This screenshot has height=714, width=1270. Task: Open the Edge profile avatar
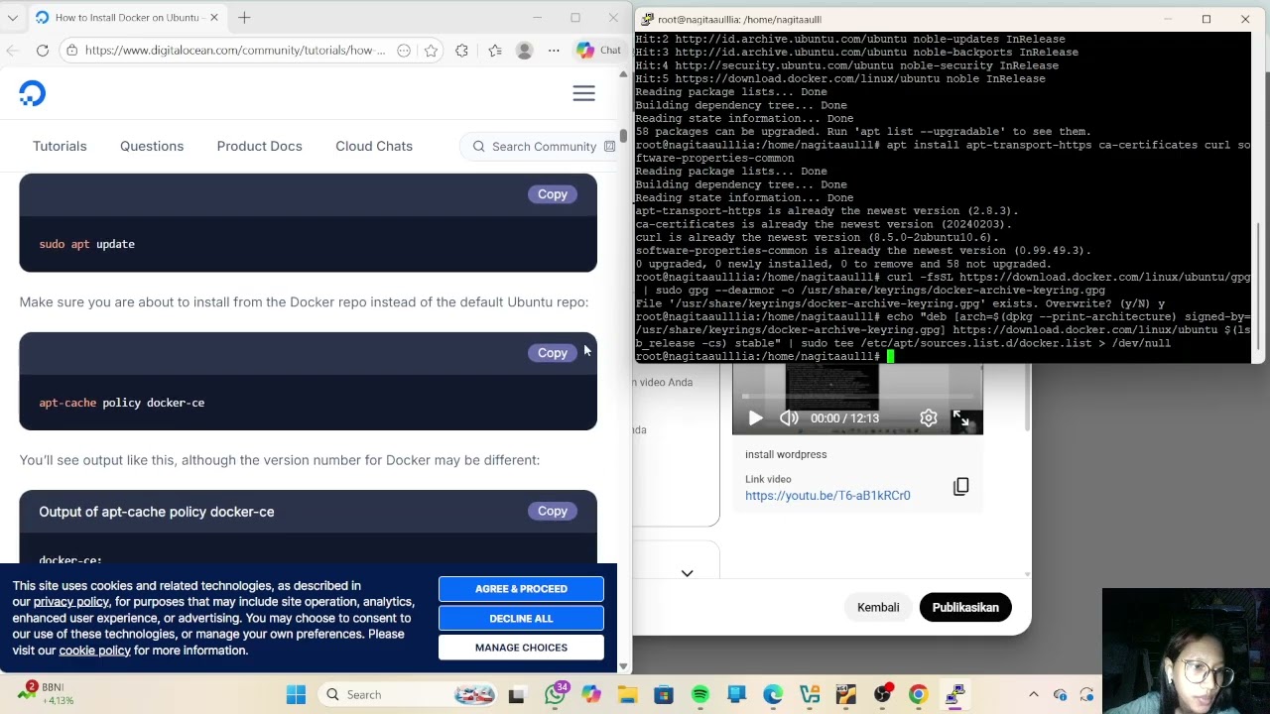click(525, 51)
